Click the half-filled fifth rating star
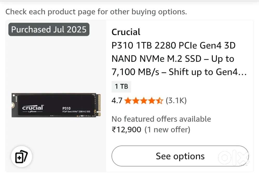This screenshot has height=177, width=259. pos(160,101)
